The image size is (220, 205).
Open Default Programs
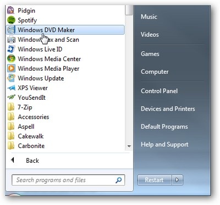click(x=164, y=127)
